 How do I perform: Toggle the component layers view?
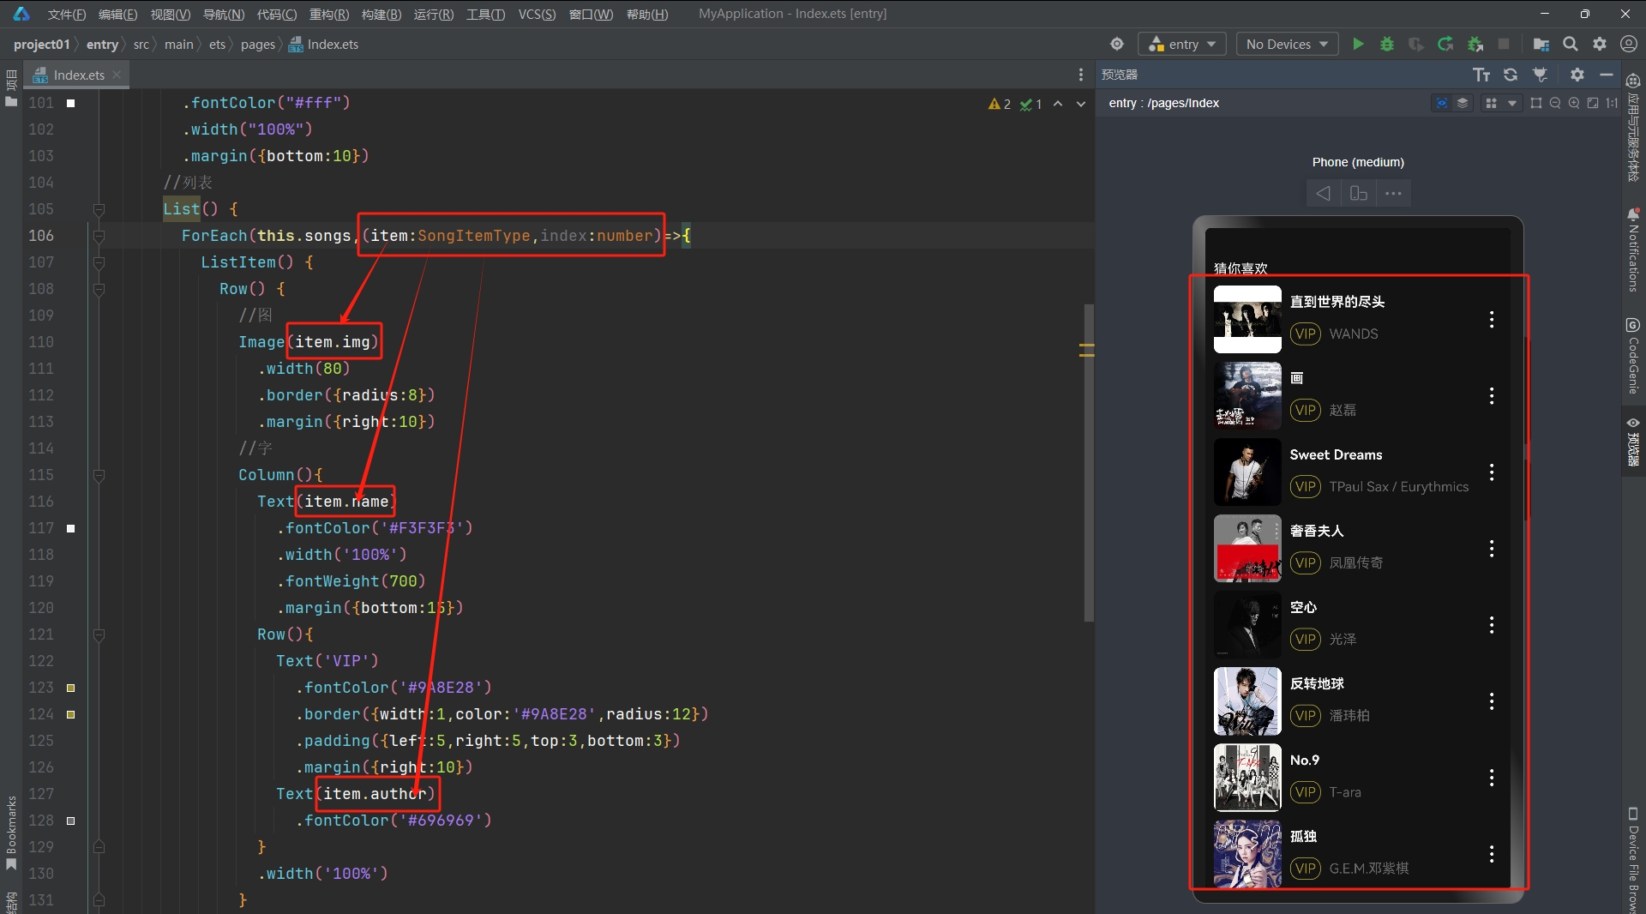point(1463,103)
